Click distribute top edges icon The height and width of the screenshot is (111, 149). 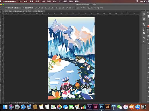point(57,8)
